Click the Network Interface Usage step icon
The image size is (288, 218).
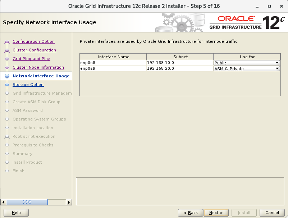6,76
